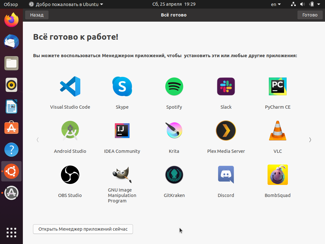Open the Plex Media Server icon

tap(226, 131)
